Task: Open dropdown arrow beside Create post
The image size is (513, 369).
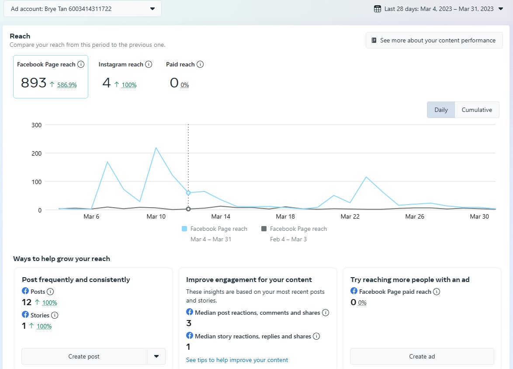Action: (x=156, y=356)
